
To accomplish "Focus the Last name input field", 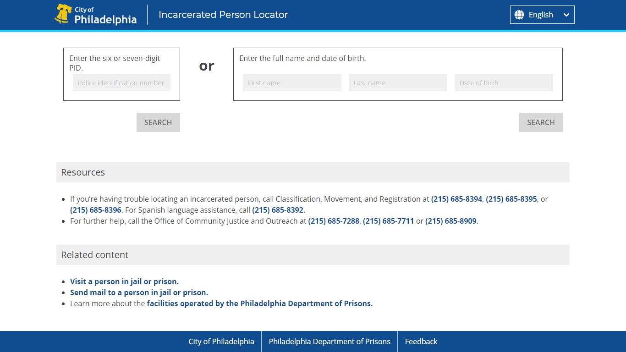I will pyautogui.click(x=398, y=82).
